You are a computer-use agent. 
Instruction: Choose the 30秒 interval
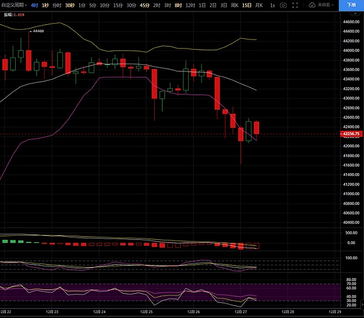pyautogui.click(x=70, y=5)
